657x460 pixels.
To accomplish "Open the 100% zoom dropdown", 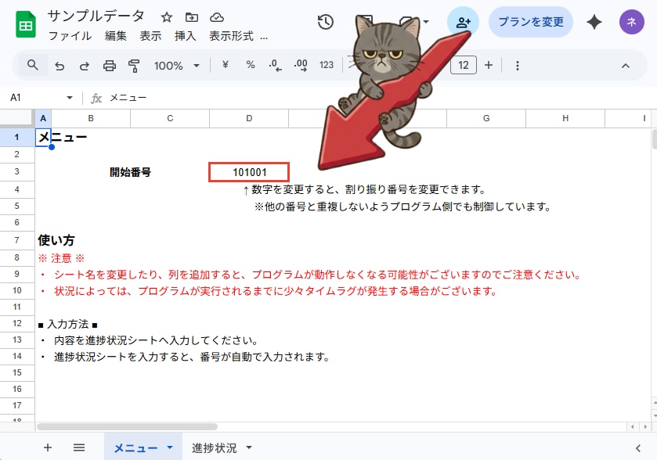I will point(177,66).
